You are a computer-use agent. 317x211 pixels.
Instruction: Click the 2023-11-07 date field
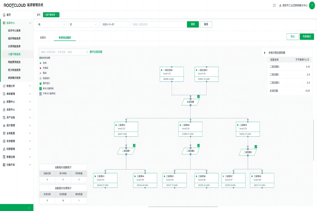tap(115, 24)
